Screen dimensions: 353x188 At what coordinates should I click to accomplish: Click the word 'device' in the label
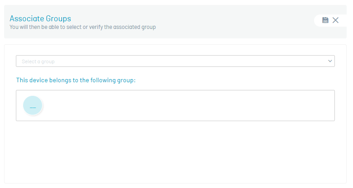[39, 80]
